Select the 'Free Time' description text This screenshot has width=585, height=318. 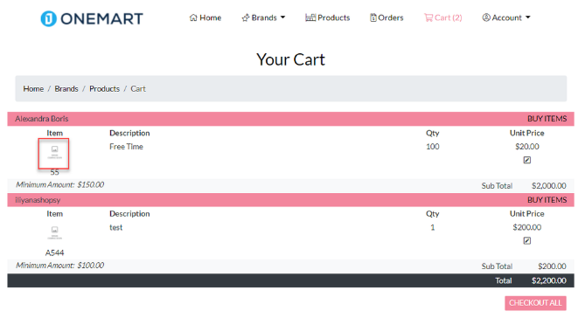pyautogui.click(x=126, y=147)
